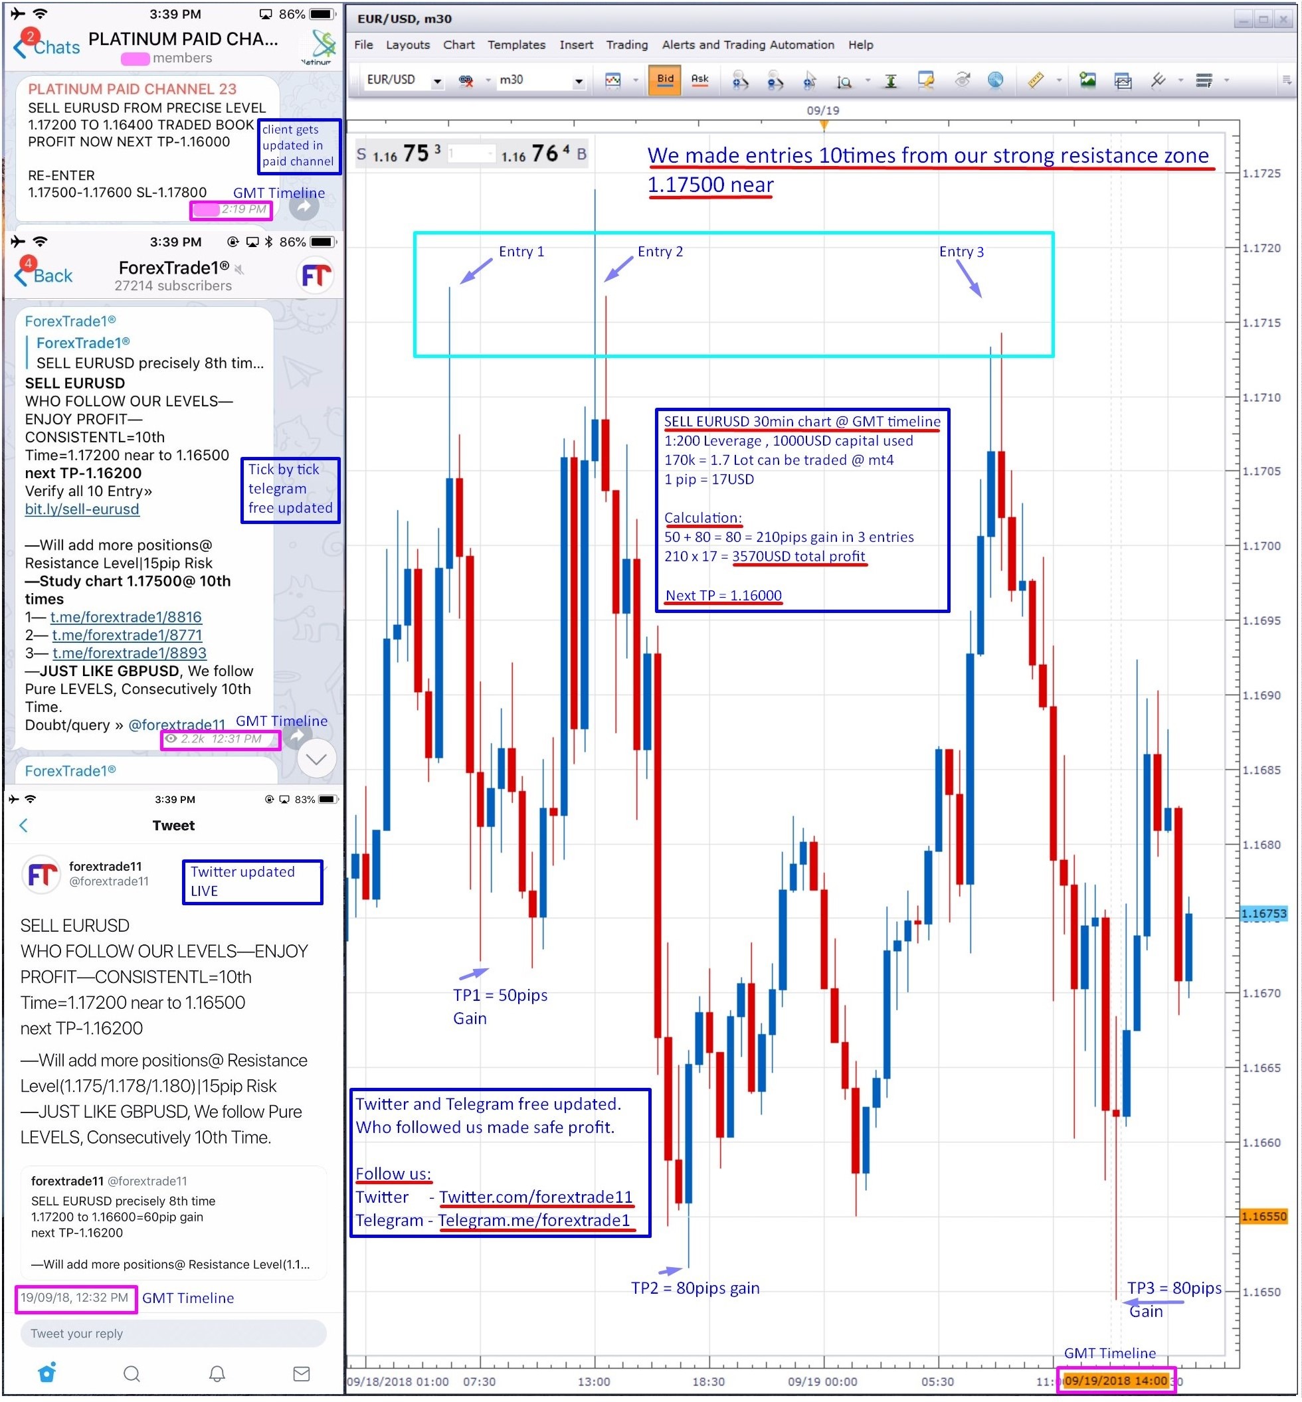Toggle the Bid price button
Viewport: 1302px width, 1402px height.
point(665,80)
